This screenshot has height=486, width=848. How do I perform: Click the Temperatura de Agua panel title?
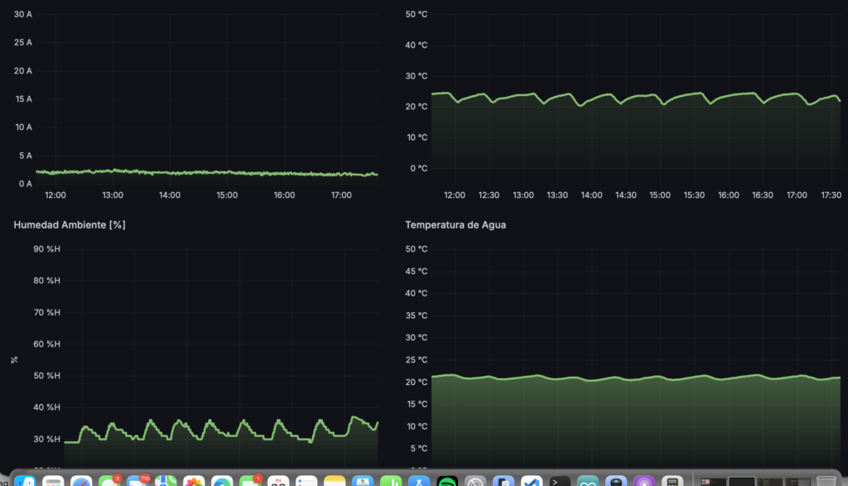[455, 225]
